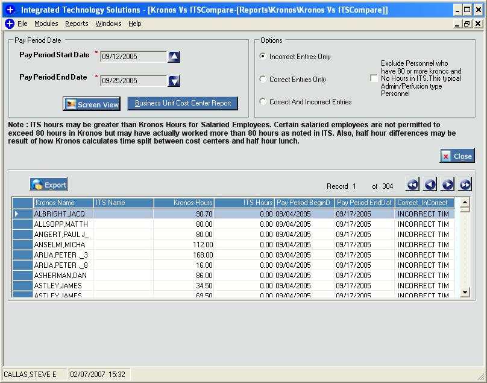Click the Pay Period End Date field

point(134,81)
